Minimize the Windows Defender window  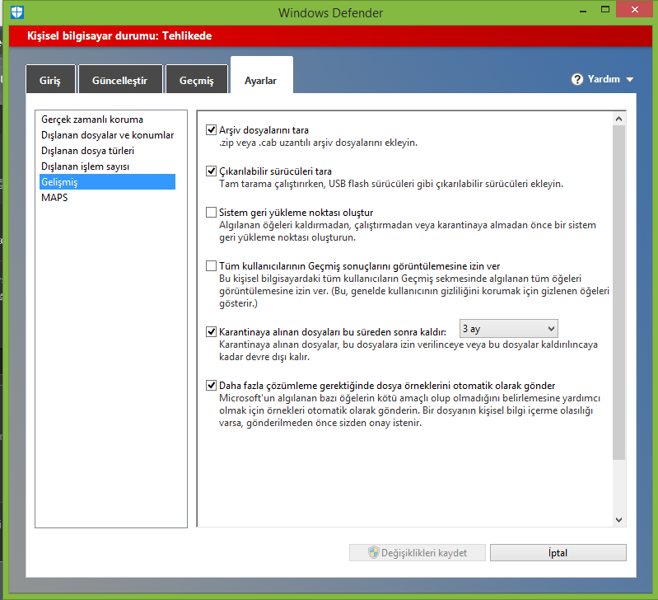tap(582, 12)
